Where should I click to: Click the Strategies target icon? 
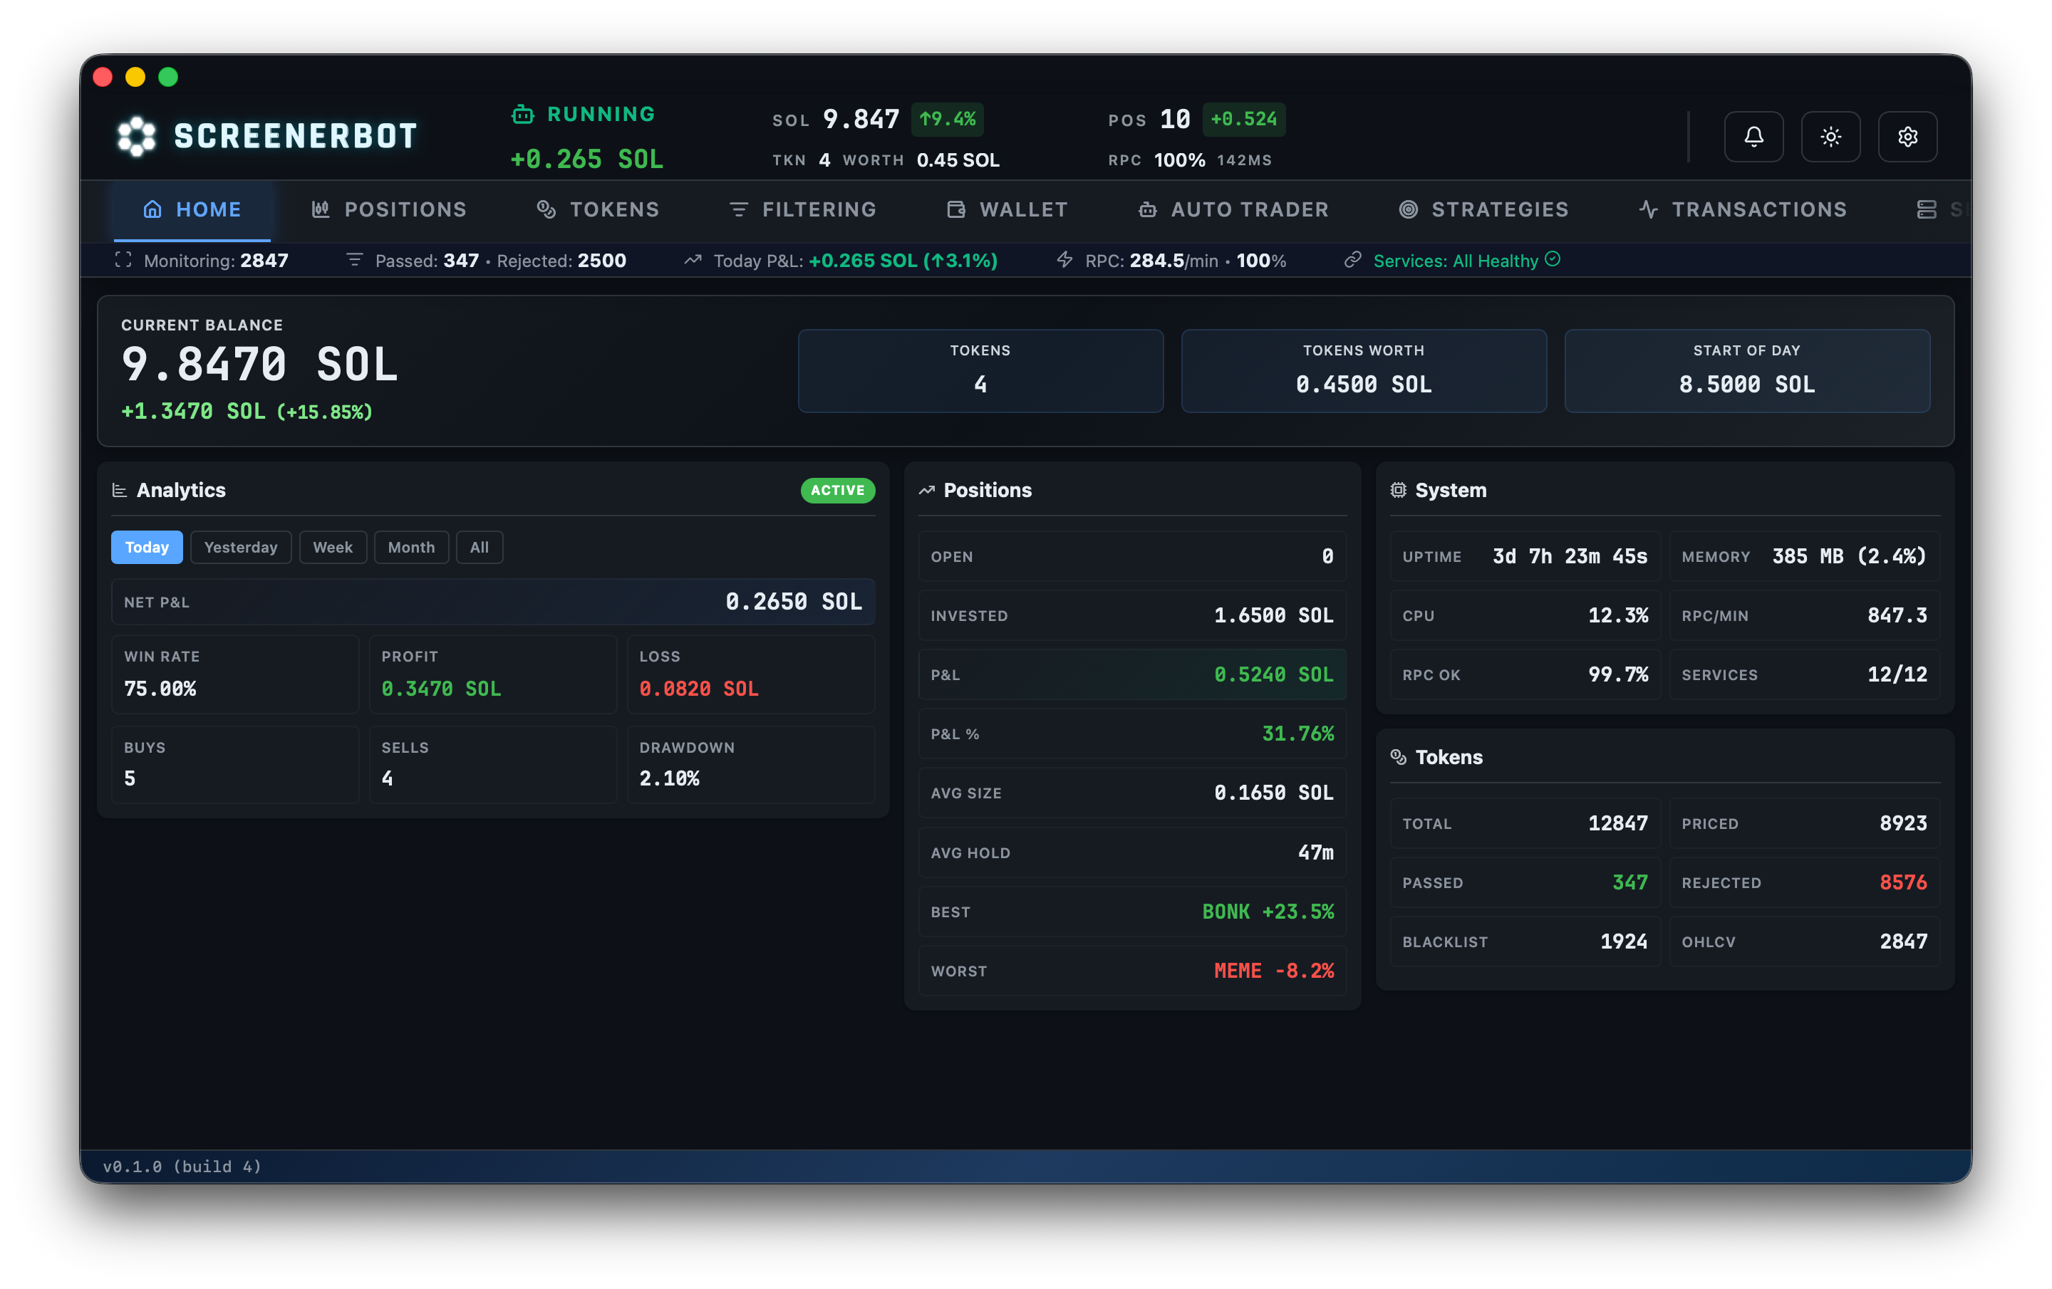1408,209
